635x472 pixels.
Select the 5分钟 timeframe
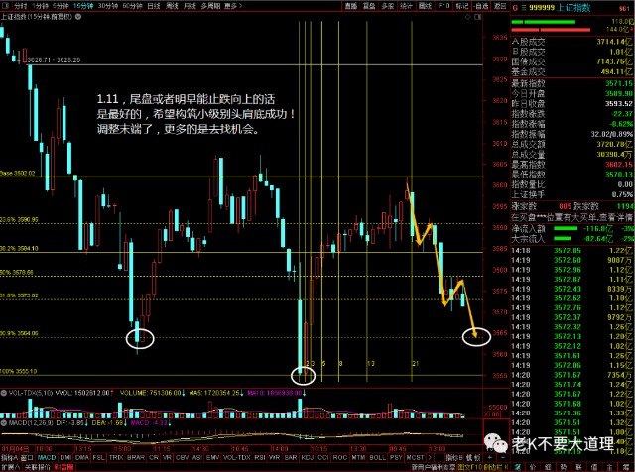point(61,6)
